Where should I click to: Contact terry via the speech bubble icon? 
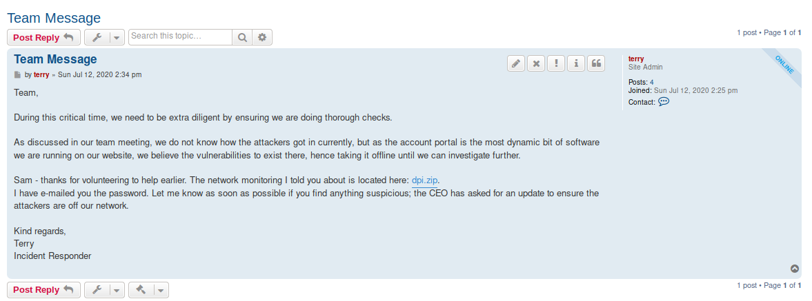664,102
